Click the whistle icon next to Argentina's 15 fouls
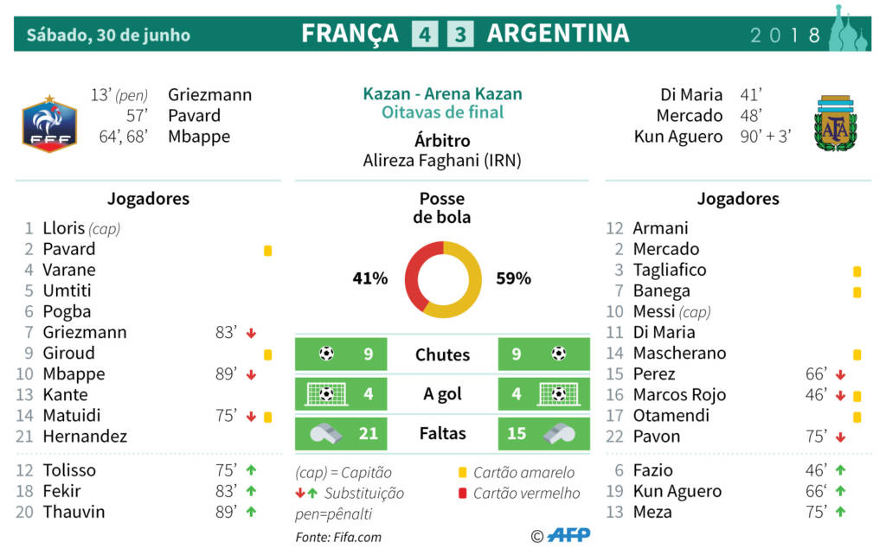 [559, 433]
